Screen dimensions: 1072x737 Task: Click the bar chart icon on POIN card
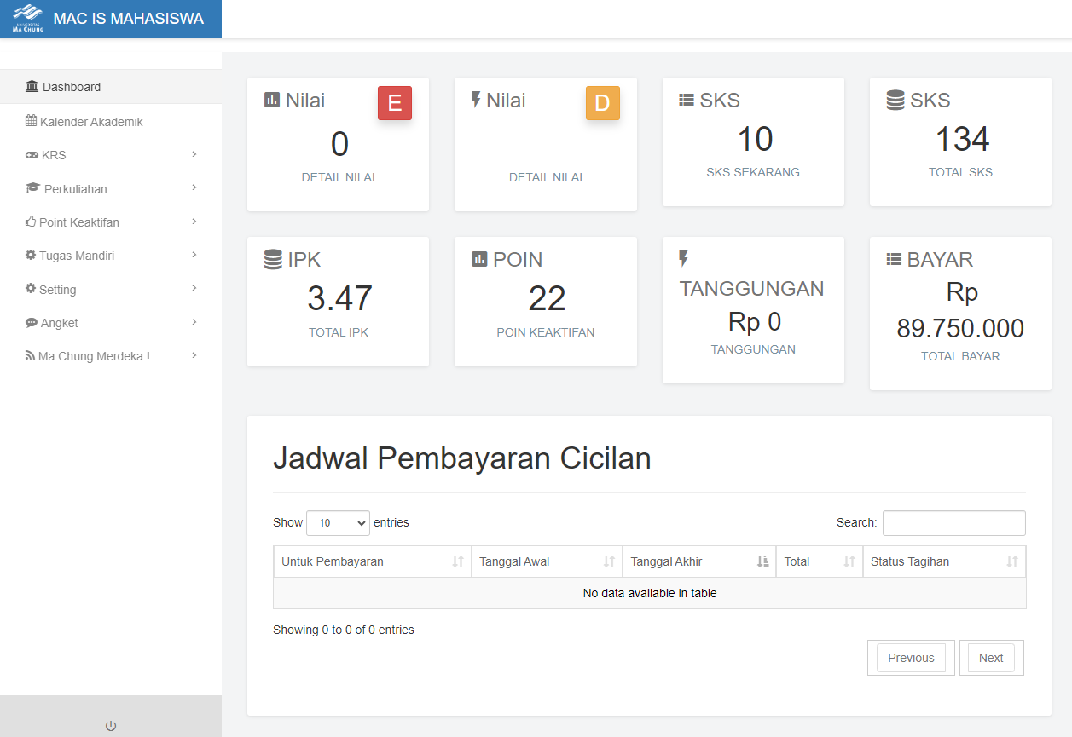coord(479,259)
